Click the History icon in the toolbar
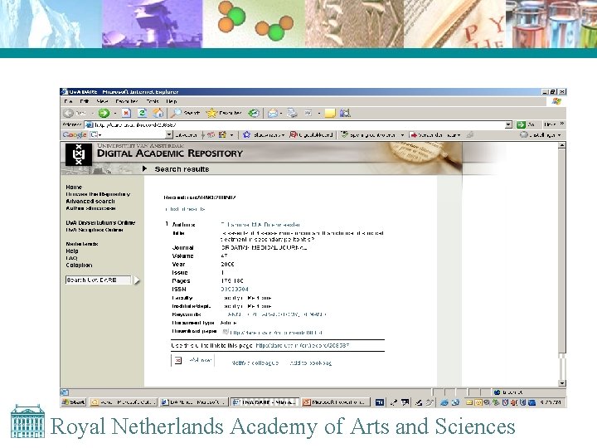The height and width of the screenshot is (448, 597). (254, 113)
